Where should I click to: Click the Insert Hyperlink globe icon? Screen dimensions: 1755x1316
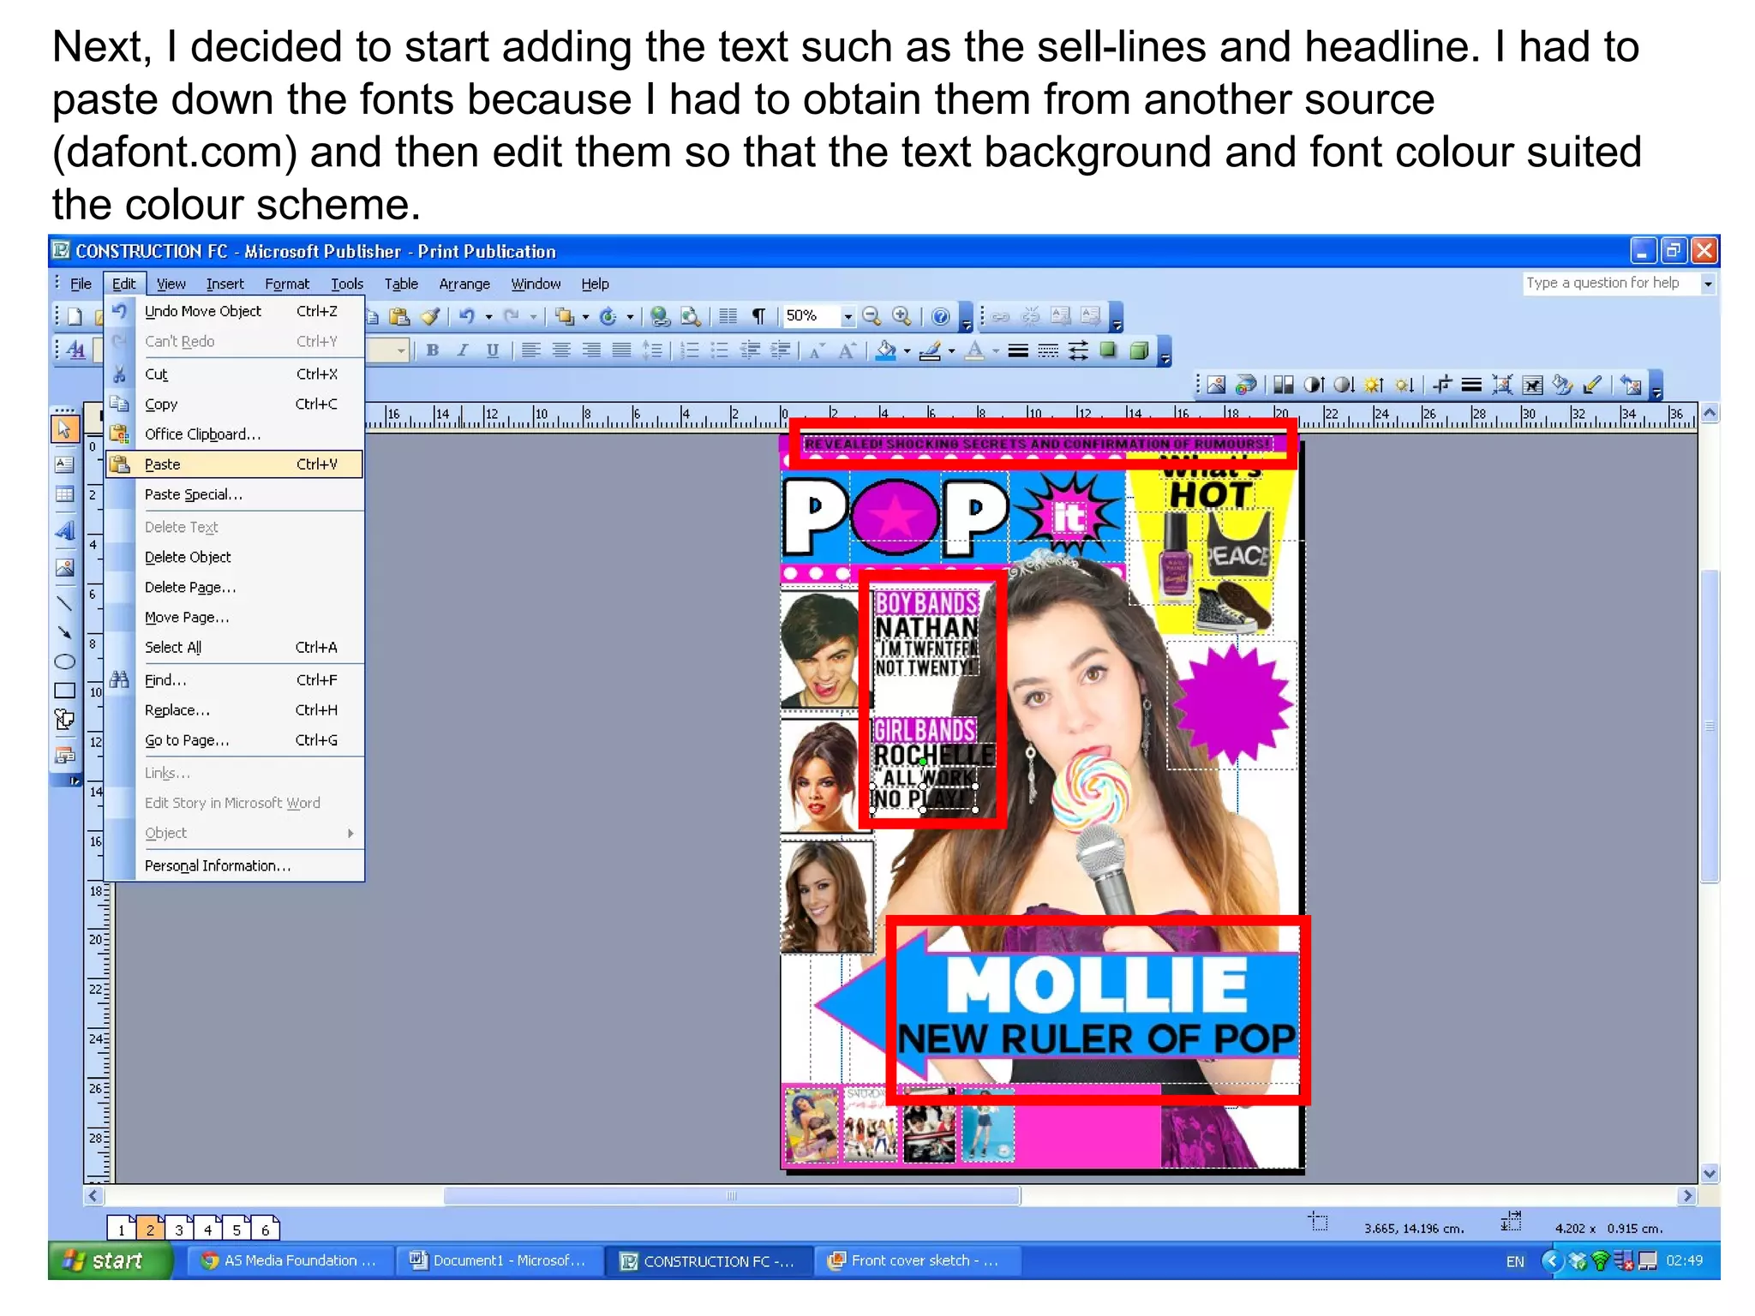[660, 316]
